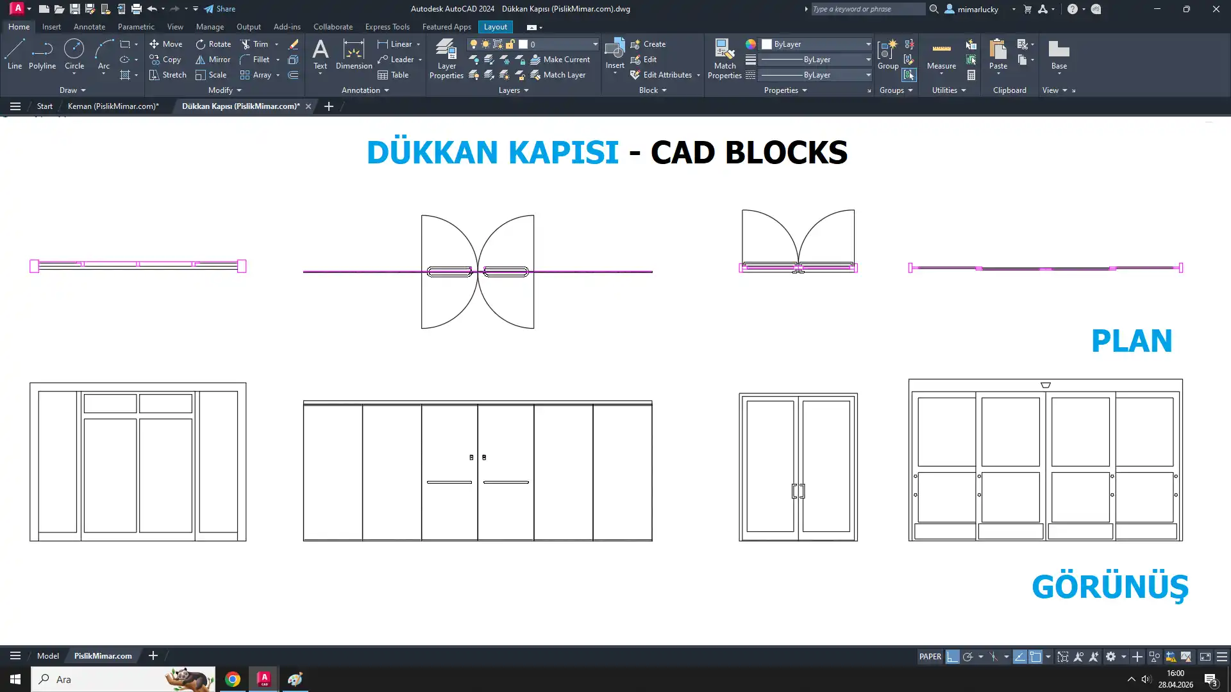Toggle layer on/off lightbulb icon
Screen dimensions: 1231x692
474,44
